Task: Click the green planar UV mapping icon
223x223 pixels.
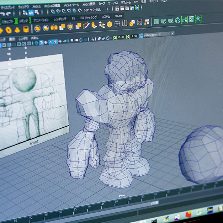Action: tap(156, 21)
